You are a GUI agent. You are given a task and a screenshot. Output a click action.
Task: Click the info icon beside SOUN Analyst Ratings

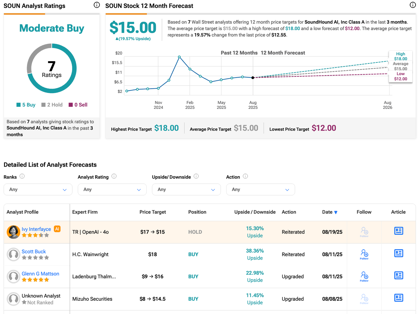[97, 5]
